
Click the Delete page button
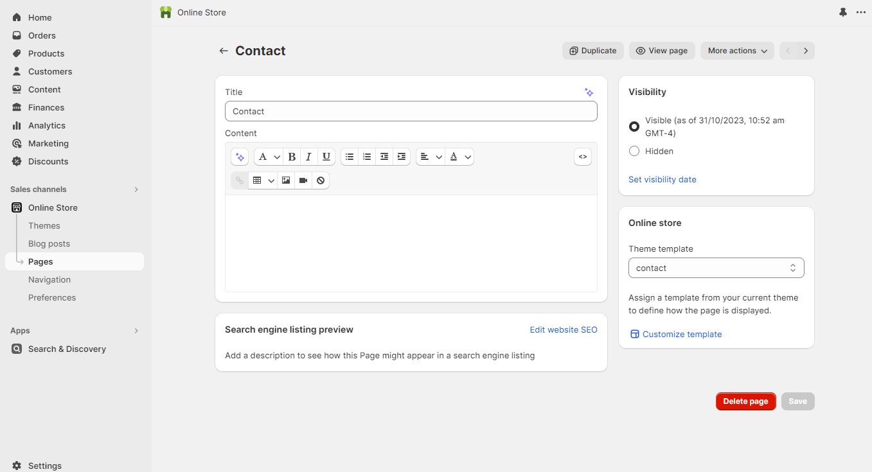click(745, 401)
